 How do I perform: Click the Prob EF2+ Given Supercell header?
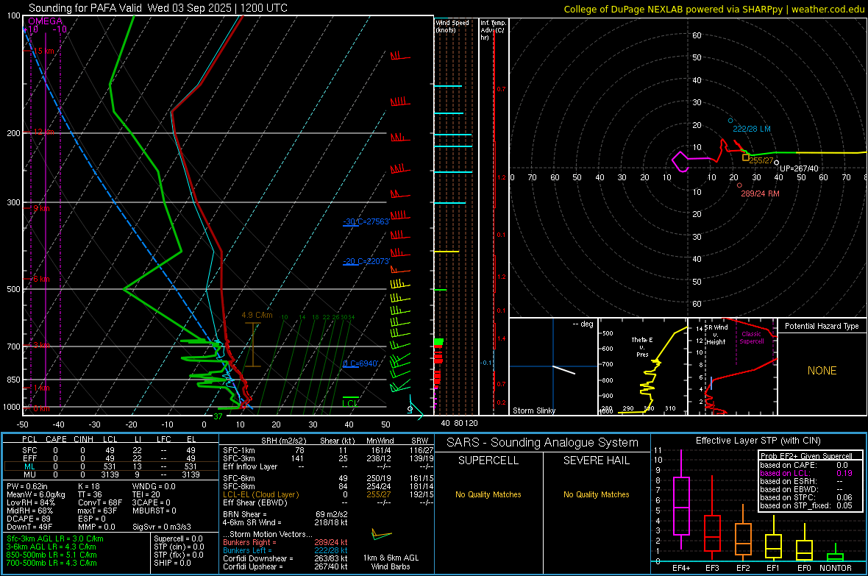click(x=806, y=456)
